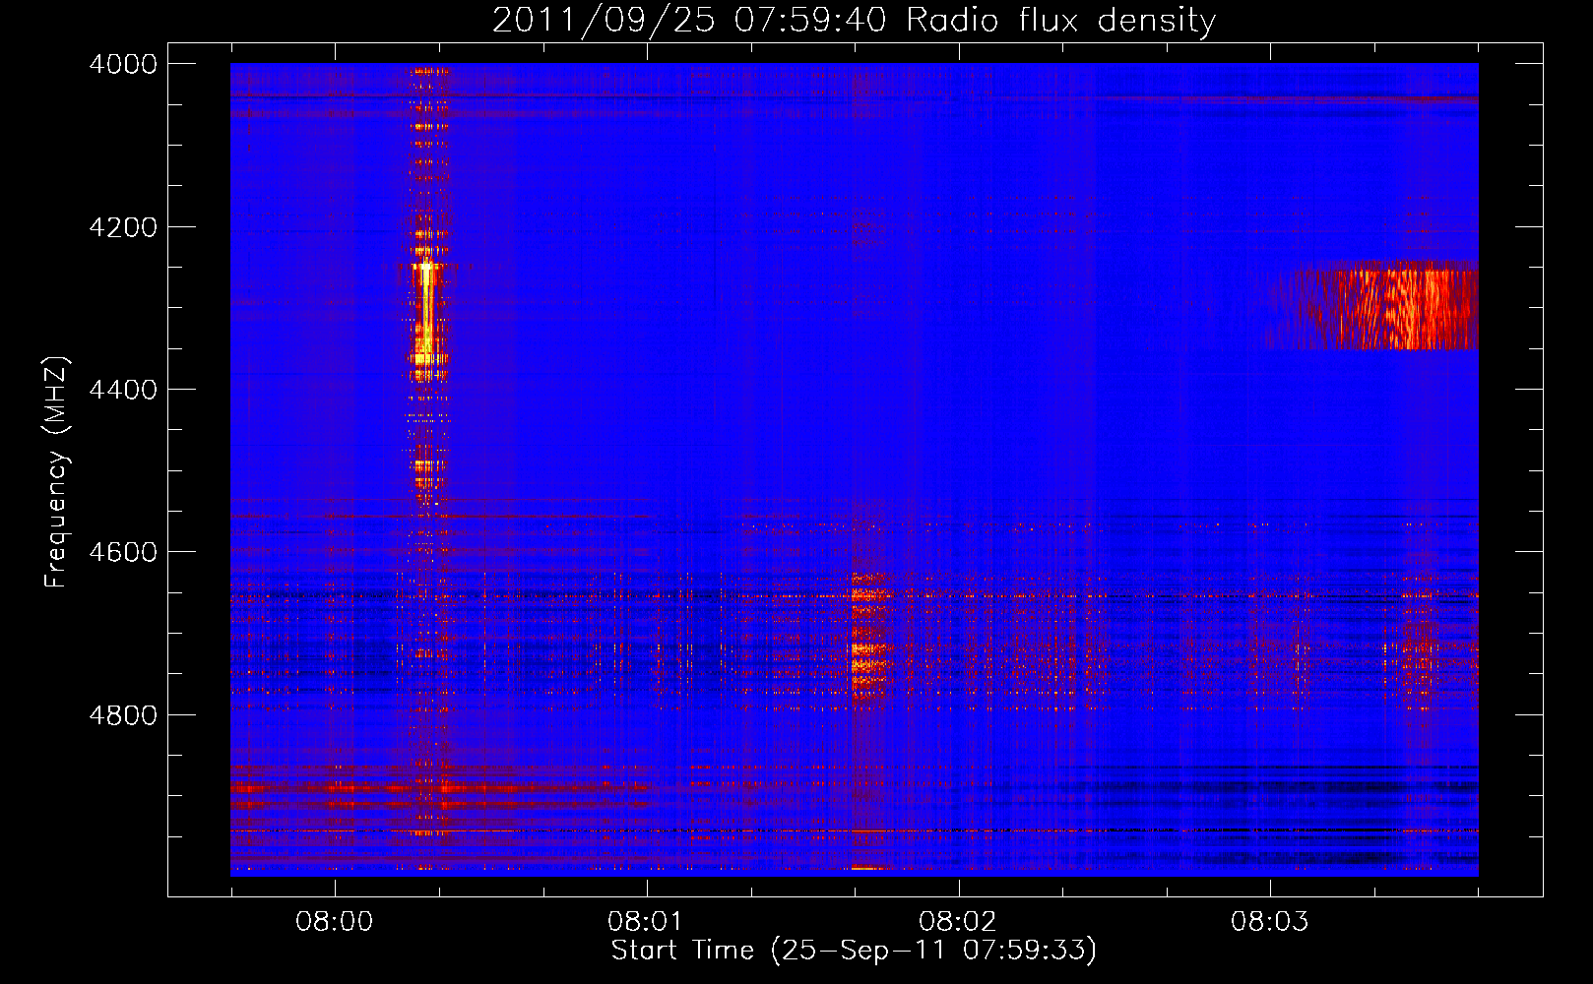Click the 'Frequency (MHZ)' axis label

(56, 472)
